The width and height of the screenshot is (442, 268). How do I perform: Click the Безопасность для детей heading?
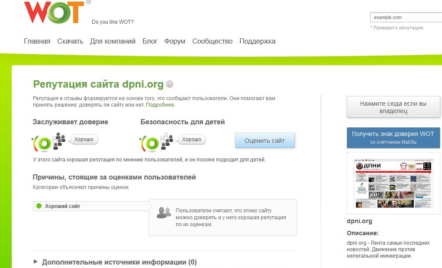pos(183,122)
